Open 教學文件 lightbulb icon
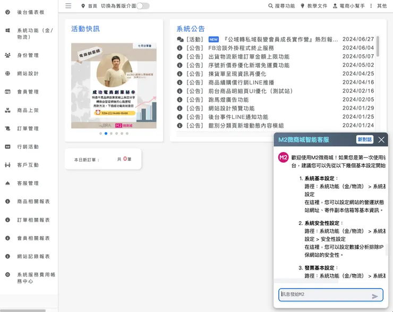 303,6
